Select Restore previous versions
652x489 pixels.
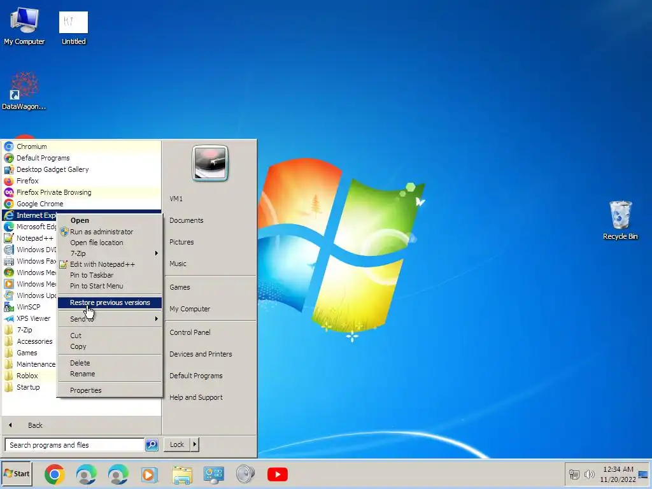[110, 302]
